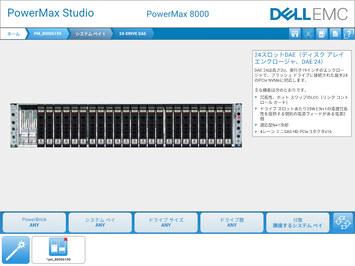Open the ドライブ サイズ ANY filter
355x266 pixels.
pos(166,222)
